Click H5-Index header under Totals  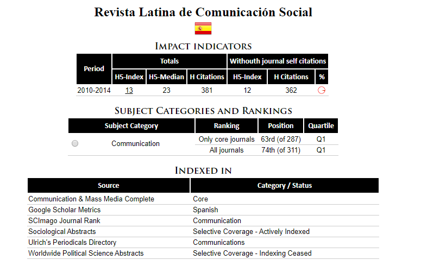(x=129, y=77)
